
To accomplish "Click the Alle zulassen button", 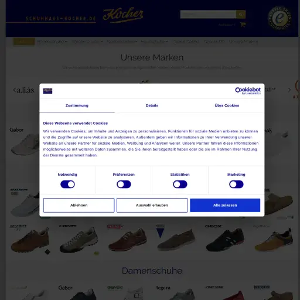I will tap(225, 205).
